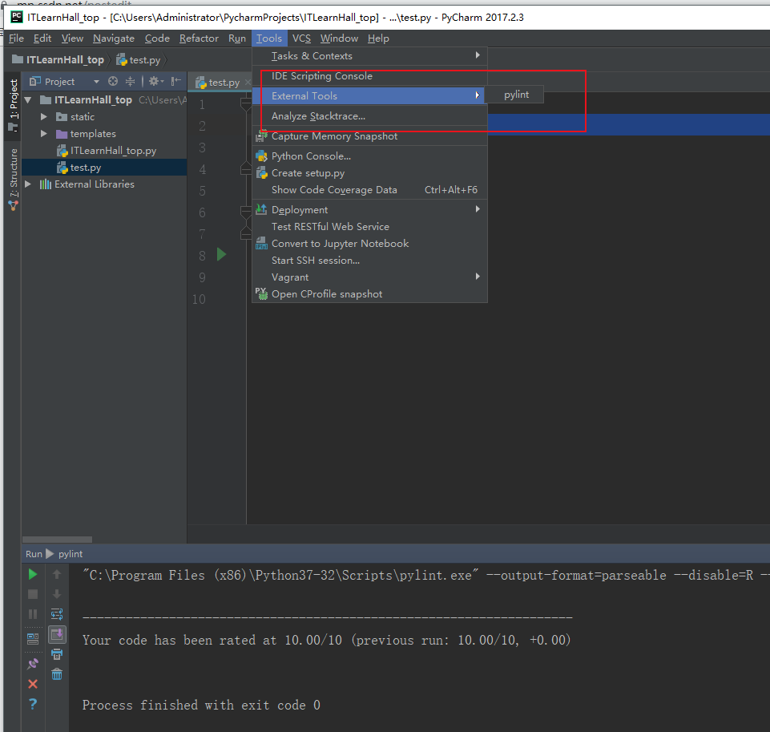Click the Convert to Jupyter Notebook icon
Viewport: 770px width, 732px height.
click(261, 243)
